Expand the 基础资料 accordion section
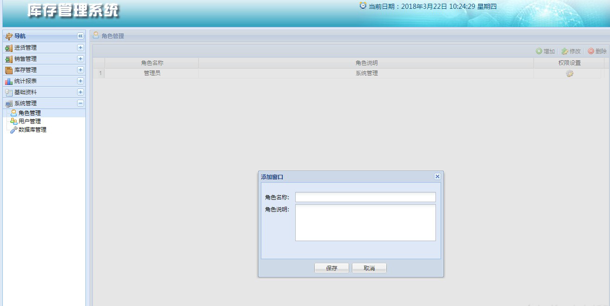Image resolution: width=610 pixels, height=306 pixels. pyautogui.click(x=80, y=92)
